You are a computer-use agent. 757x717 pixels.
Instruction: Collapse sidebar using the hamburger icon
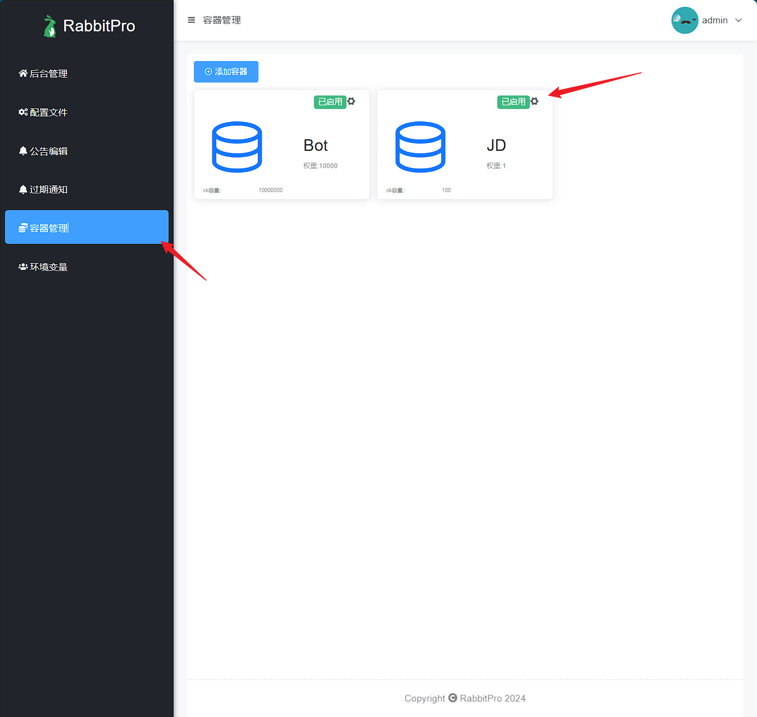point(191,20)
